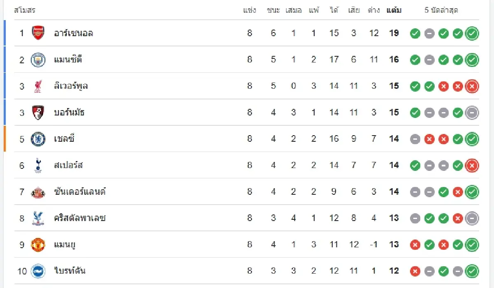Click the Sunderland club crest icon
The width and height of the screenshot is (494, 288).
[x=38, y=191]
